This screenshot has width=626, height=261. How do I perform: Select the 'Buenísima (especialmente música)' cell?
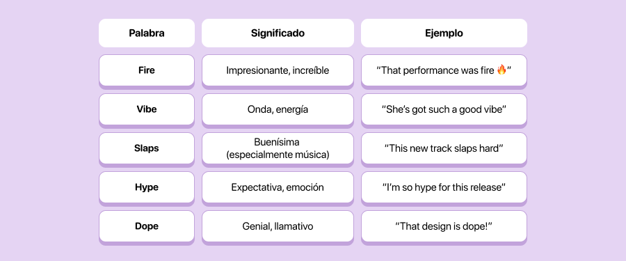tap(278, 148)
